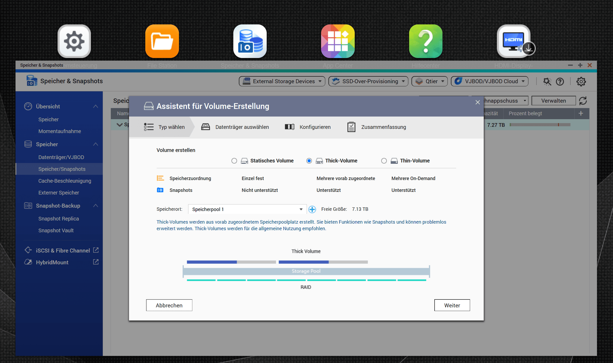The height and width of the screenshot is (363, 613).
Task: Open Speicher under Übersicht in sidebar
Action: click(x=48, y=119)
